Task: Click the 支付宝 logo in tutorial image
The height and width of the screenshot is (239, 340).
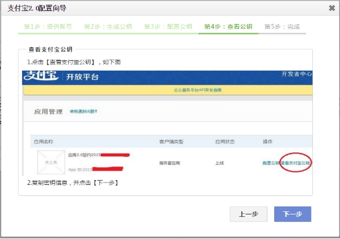Action: 41,76
